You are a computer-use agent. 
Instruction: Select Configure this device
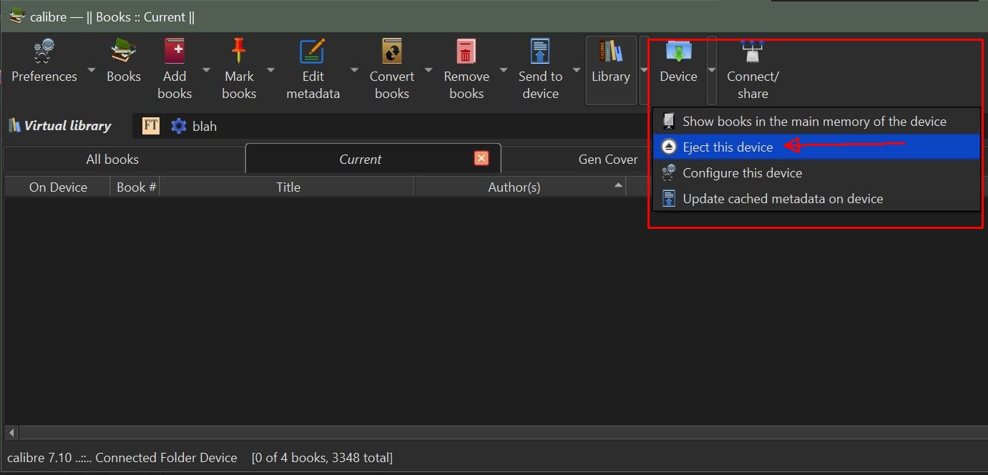tap(816, 173)
